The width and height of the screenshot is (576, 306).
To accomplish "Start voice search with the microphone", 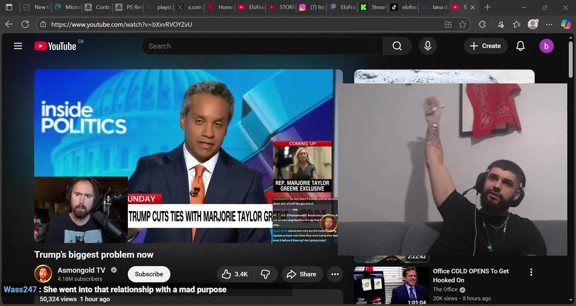I will coord(428,46).
